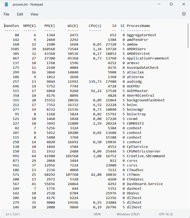Click the Id 23080 of csrss
Viewport: 190px width, 218px height.
[111, 166]
